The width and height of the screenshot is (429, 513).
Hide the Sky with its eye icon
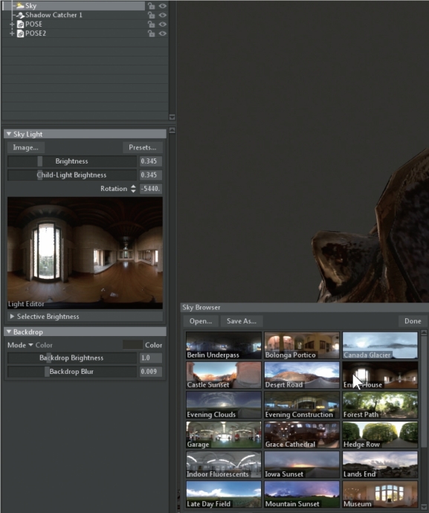tap(162, 6)
